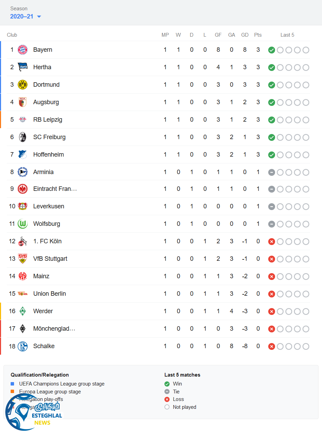This screenshot has height=440, width=322.
Task: Click the Last 5 column header
Action: pos(287,35)
